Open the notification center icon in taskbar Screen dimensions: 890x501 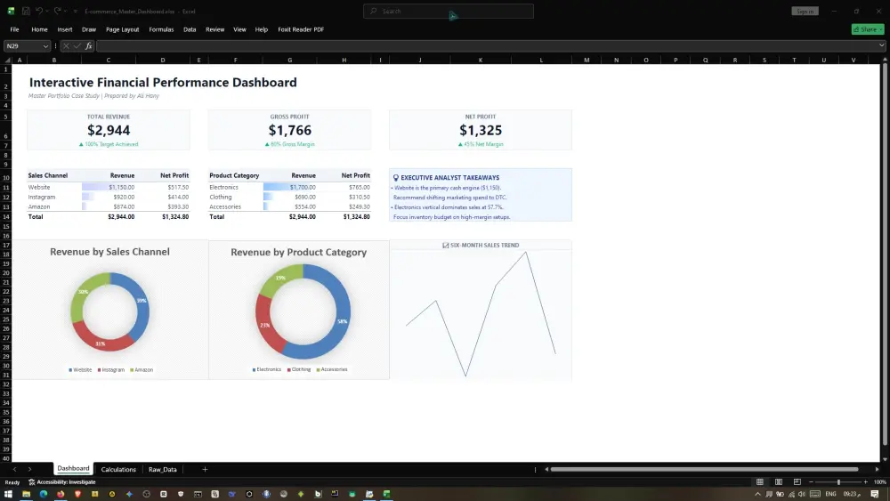[x=875, y=494]
